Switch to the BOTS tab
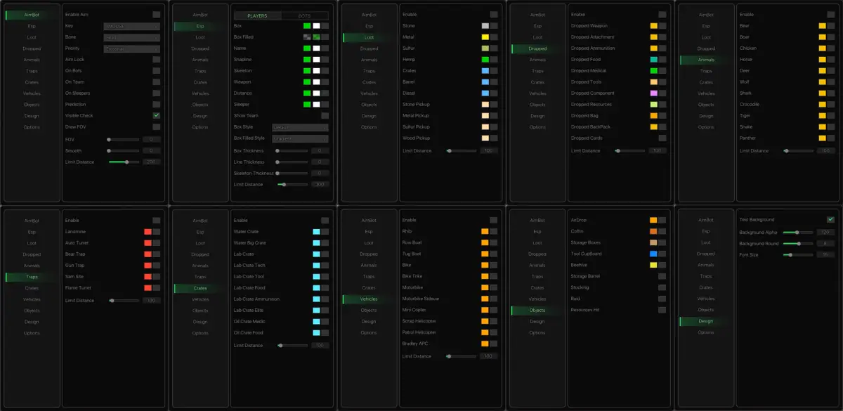This screenshot has height=411, width=843. [x=305, y=15]
